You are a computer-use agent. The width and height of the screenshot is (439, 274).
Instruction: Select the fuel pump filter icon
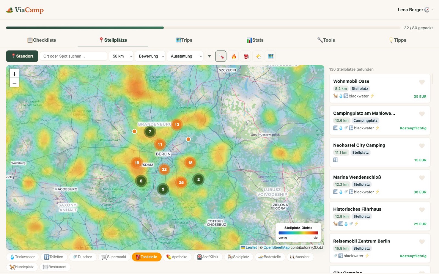[x=245, y=56]
